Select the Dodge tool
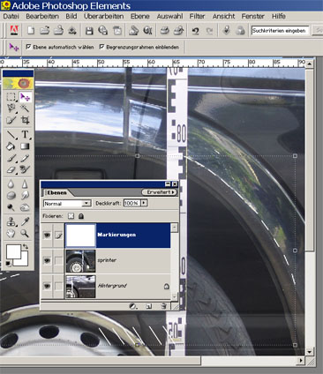Image resolution: width=323 pixels, height=374 pixels. coord(11,207)
